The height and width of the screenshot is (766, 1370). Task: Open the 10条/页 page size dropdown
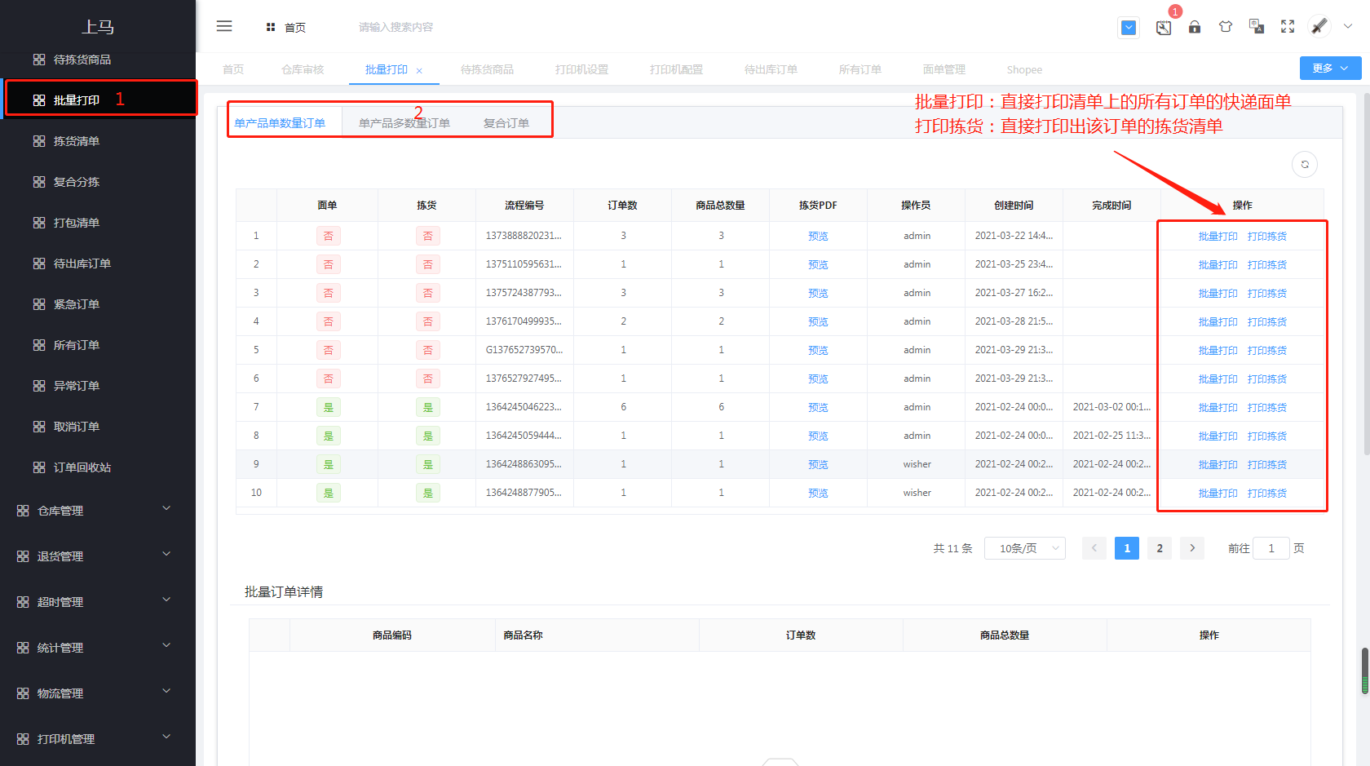(x=1025, y=548)
